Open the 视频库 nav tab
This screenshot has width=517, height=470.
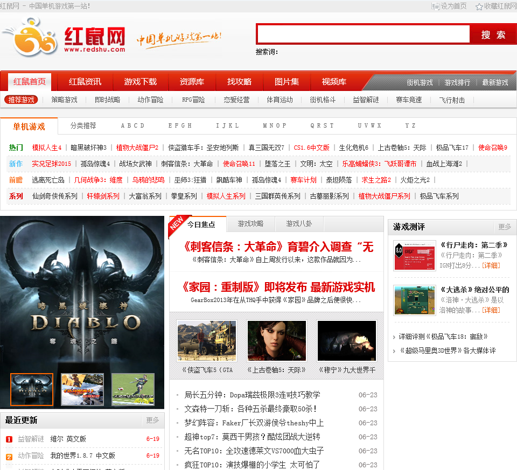click(x=334, y=82)
